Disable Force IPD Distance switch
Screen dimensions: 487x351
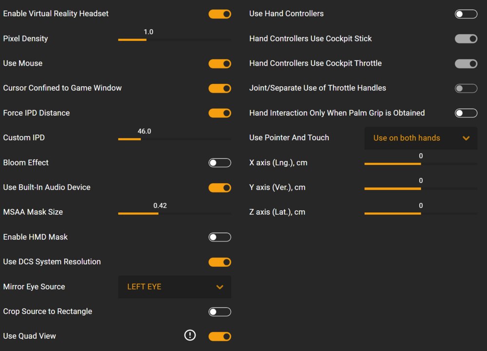click(220, 113)
